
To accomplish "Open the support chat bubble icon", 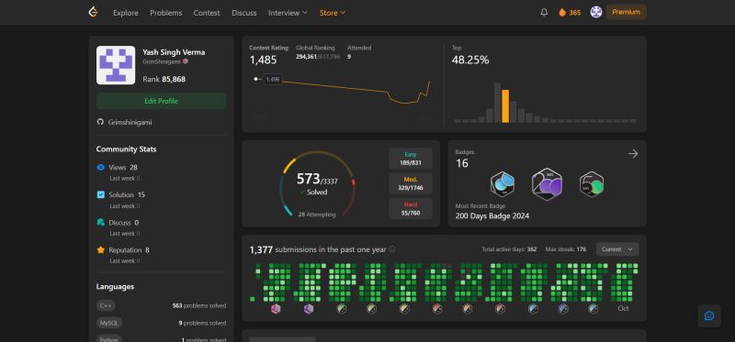I will (x=709, y=315).
